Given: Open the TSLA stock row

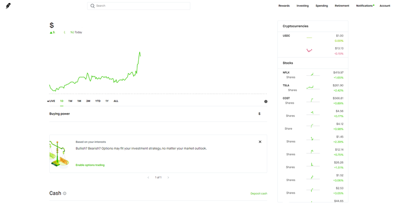Looking at the screenshot, I should tap(313, 88).
